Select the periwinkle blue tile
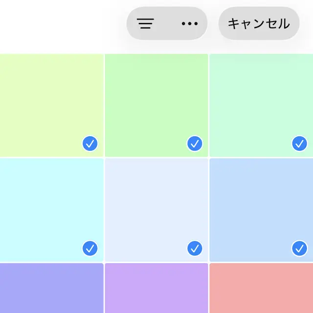Viewport: 313px width, 313px height. tap(51, 289)
